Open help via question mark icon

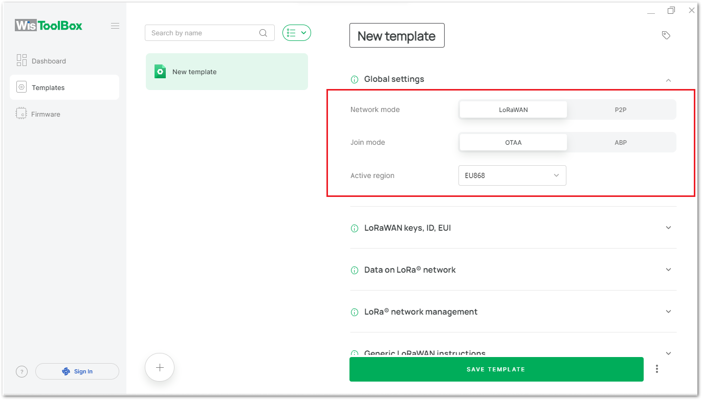(21, 372)
